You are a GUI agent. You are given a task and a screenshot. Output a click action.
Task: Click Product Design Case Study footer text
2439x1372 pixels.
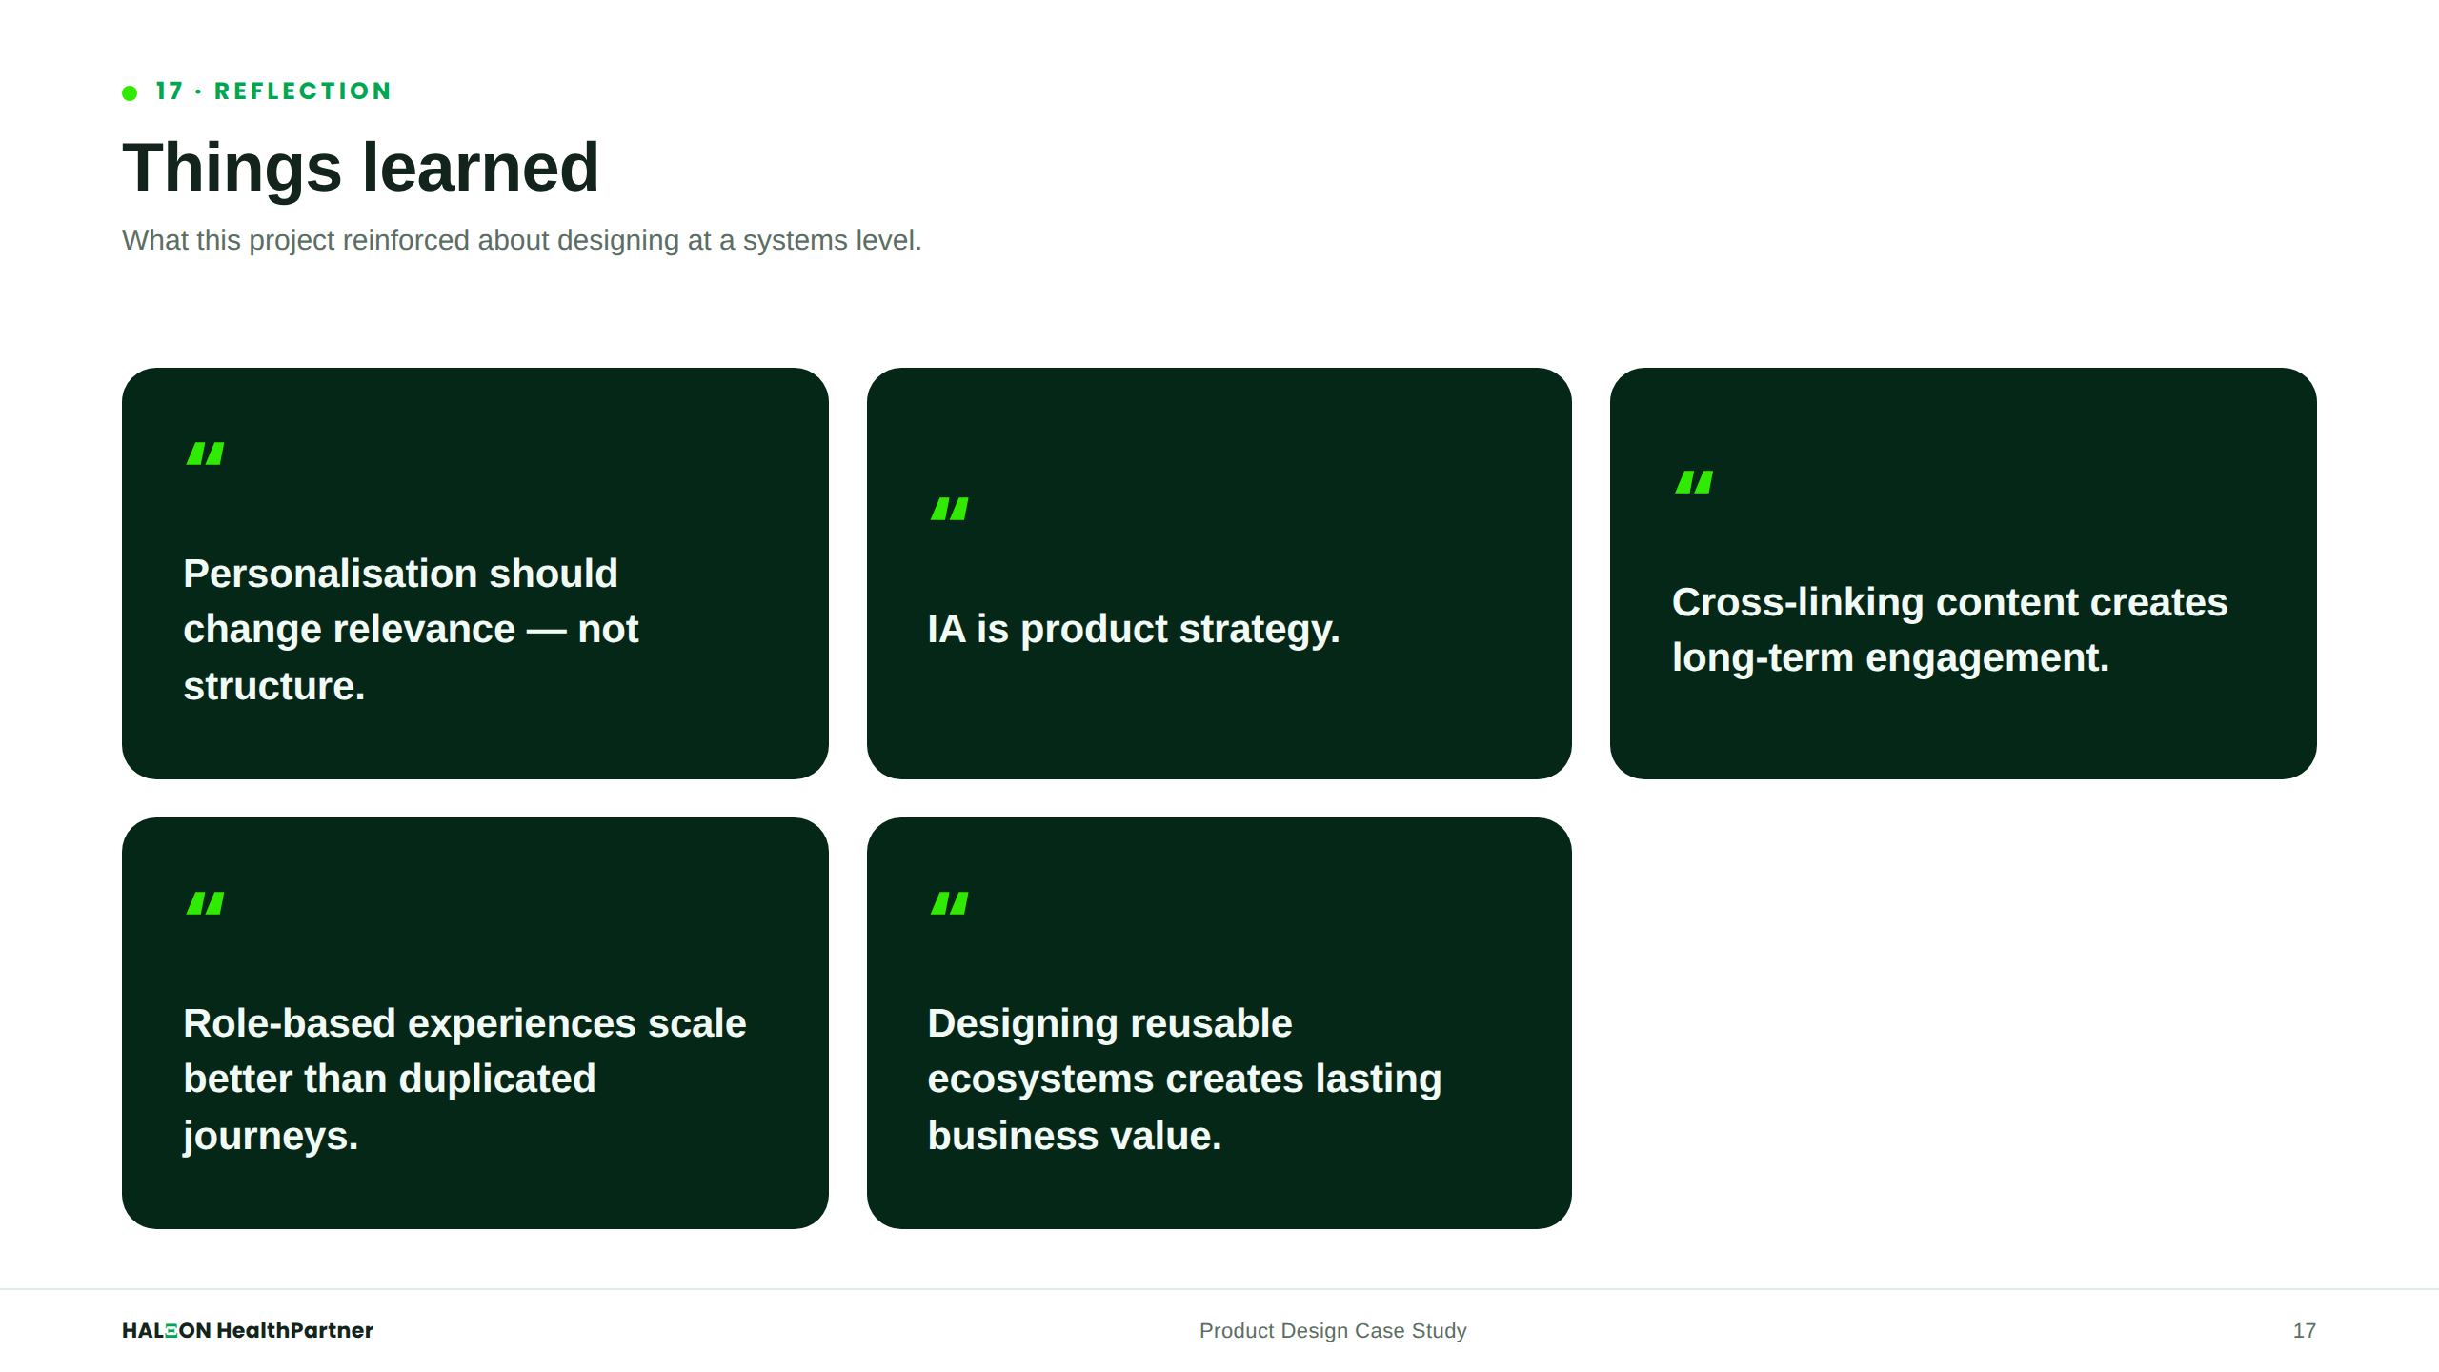[x=1333, y=1331]
